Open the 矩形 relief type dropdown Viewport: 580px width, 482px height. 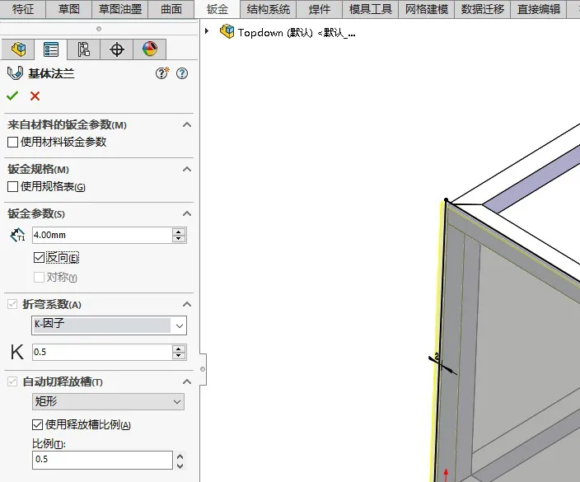108,402
